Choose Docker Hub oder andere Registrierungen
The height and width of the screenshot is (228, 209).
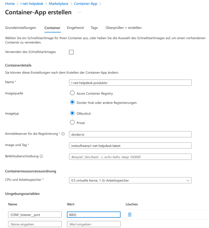coord(72,102)
